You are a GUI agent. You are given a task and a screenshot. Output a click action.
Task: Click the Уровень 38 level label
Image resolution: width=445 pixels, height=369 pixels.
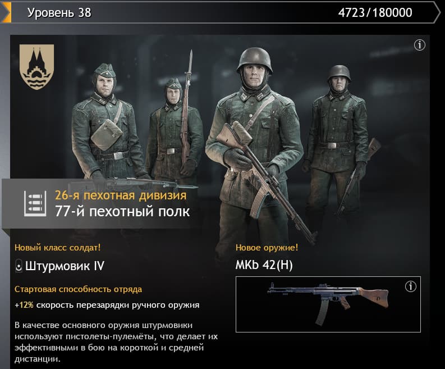click(x=59, y=12)
